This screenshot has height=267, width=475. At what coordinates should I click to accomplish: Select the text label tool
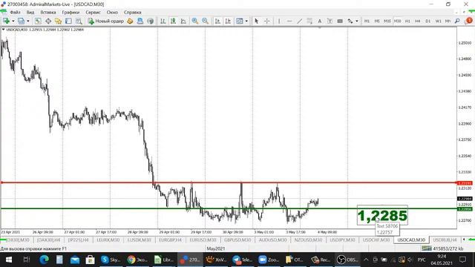point(330,21)
